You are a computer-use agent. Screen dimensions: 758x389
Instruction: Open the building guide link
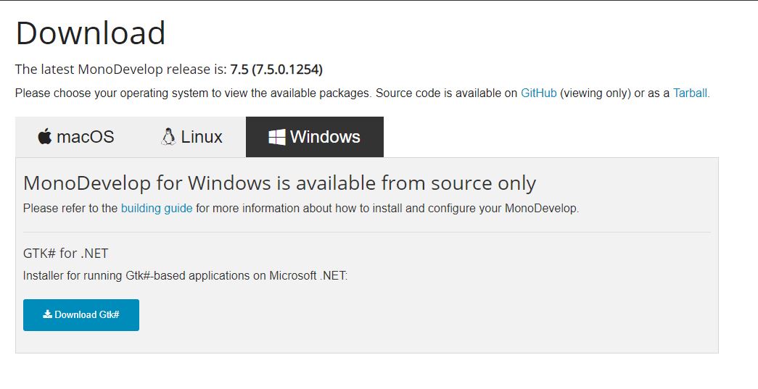[157, 209]
